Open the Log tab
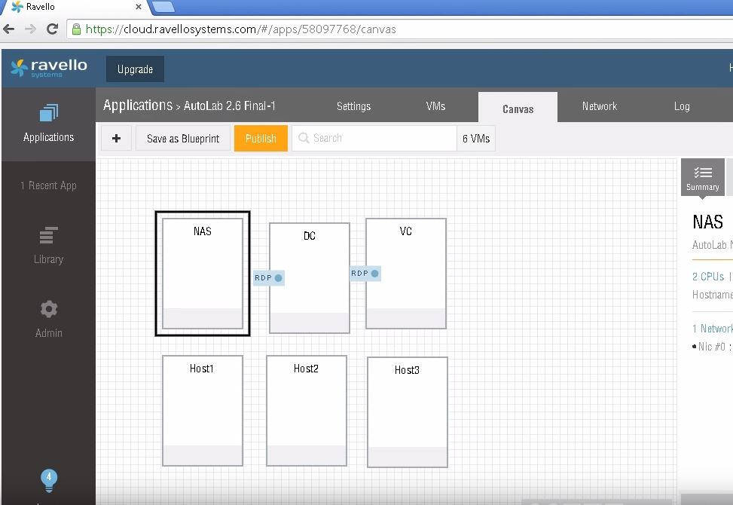The image size is (733, 505). pos(681,106)
